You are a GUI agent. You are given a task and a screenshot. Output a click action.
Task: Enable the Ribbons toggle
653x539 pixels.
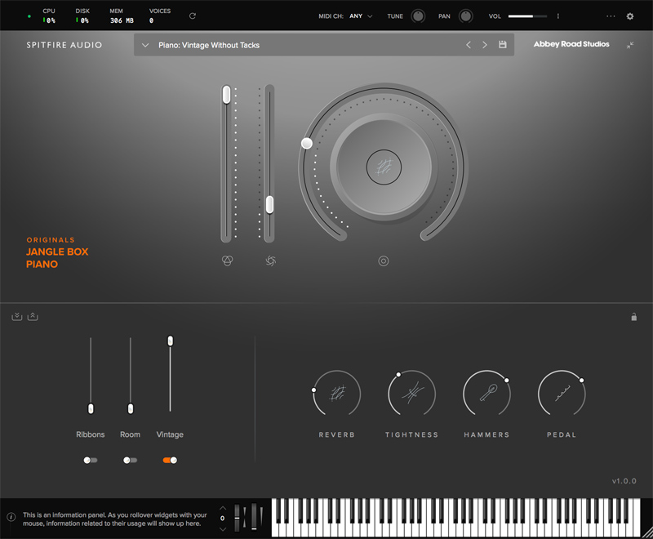90,460
